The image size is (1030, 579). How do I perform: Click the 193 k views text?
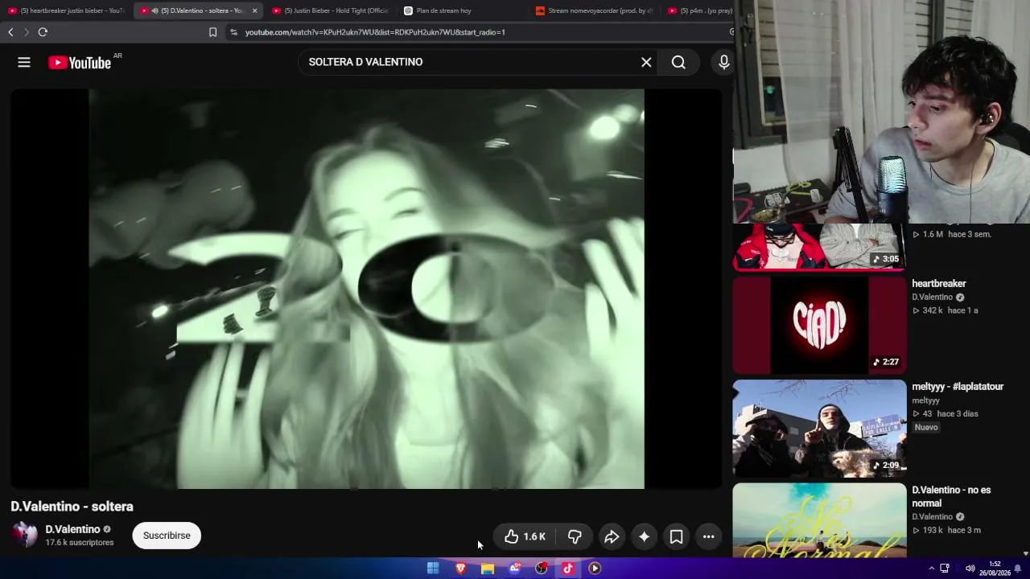coord(927,530)
